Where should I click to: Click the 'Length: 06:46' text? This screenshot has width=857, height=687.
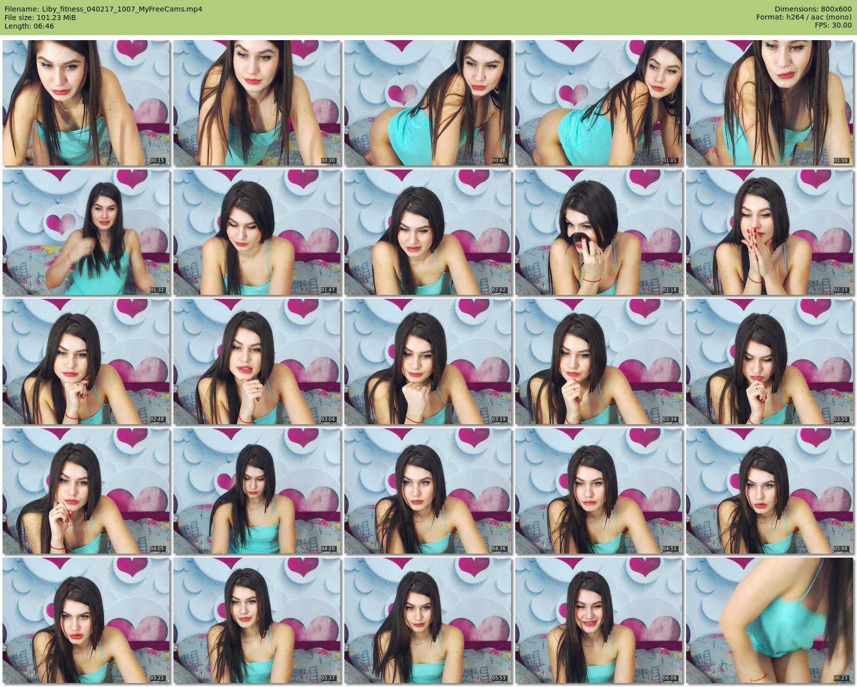point(29,26)
